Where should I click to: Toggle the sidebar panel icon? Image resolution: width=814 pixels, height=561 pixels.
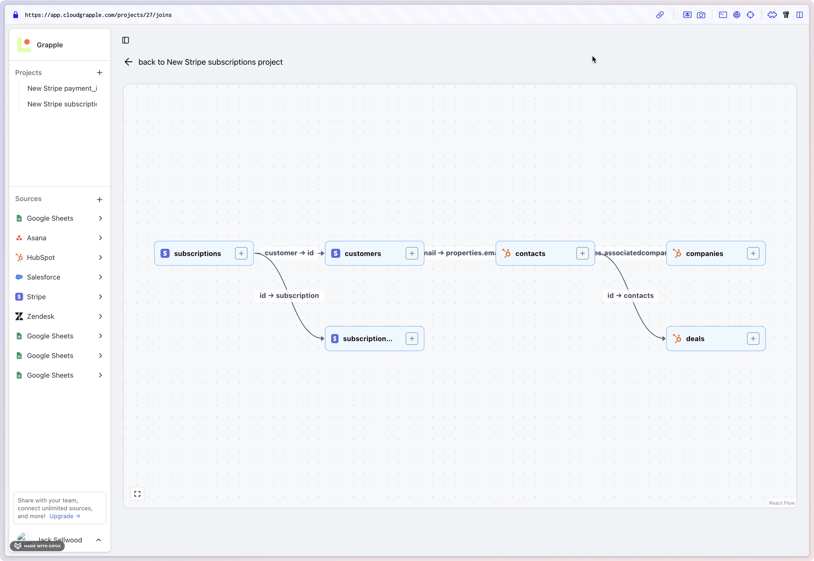(x=126, y=40)
